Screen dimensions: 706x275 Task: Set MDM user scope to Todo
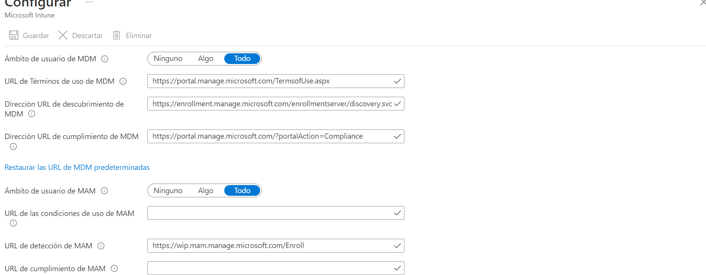click(x=242, y=59)
